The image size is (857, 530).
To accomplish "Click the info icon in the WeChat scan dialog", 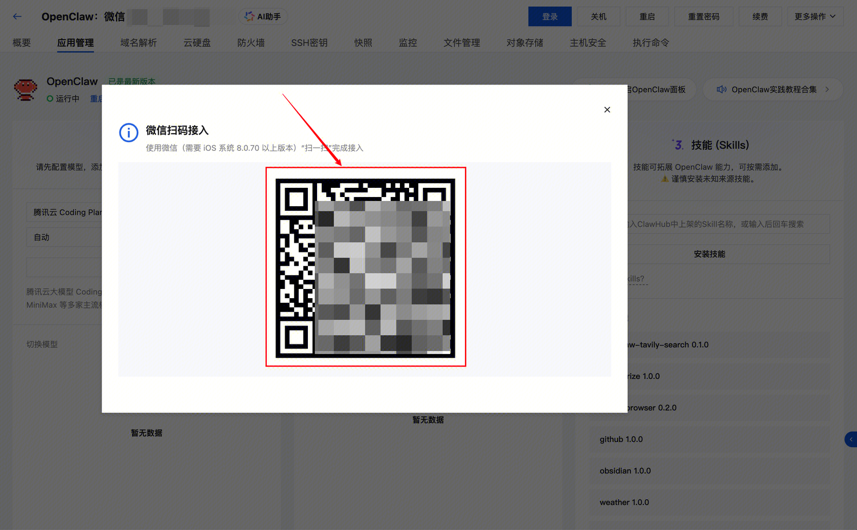I will pos(129,132).
